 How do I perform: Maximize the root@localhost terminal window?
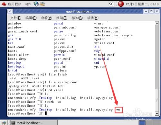click(x=151, y=11)
